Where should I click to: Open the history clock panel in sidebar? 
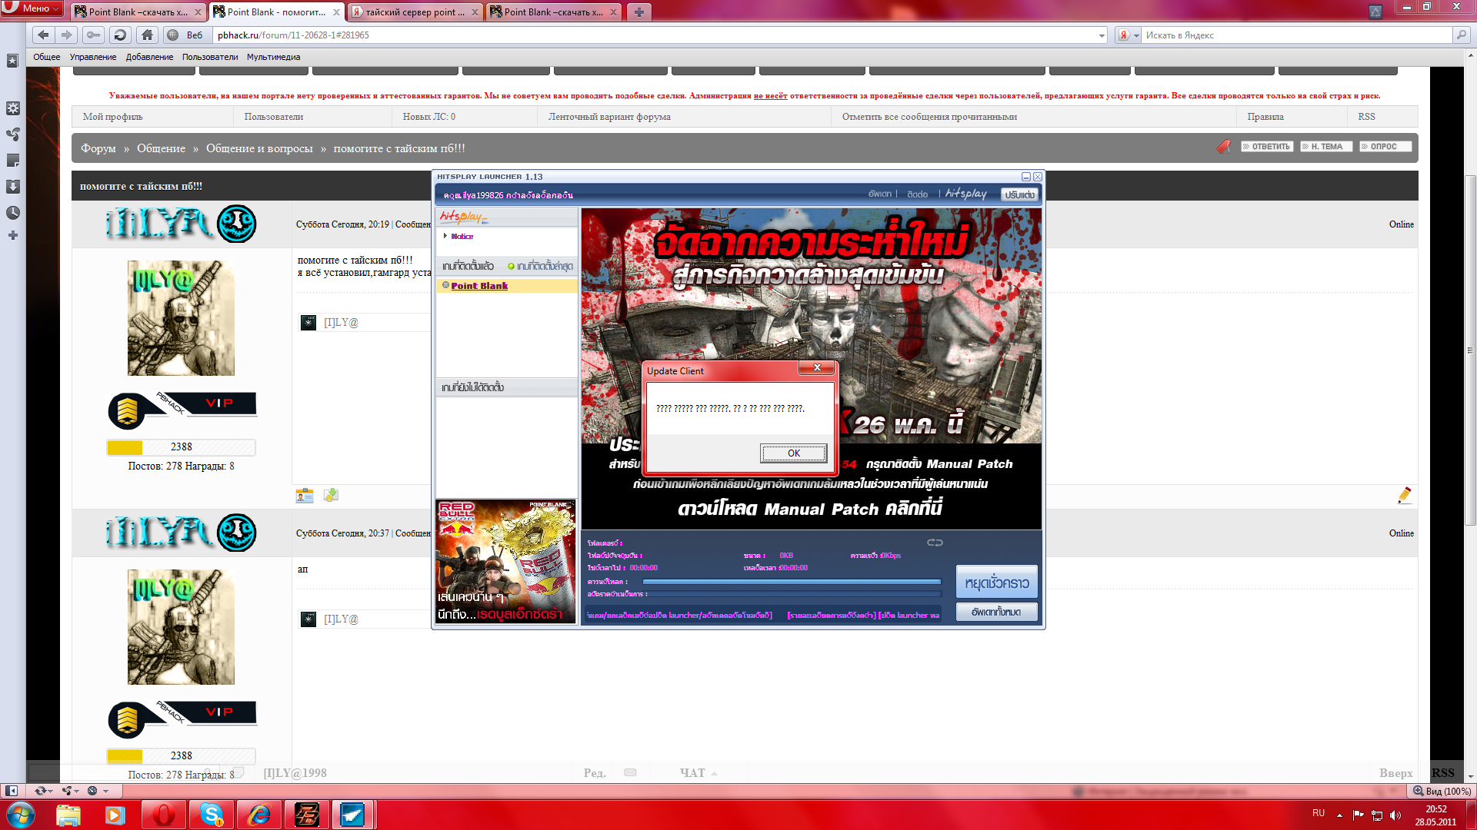tap(13, 213)
